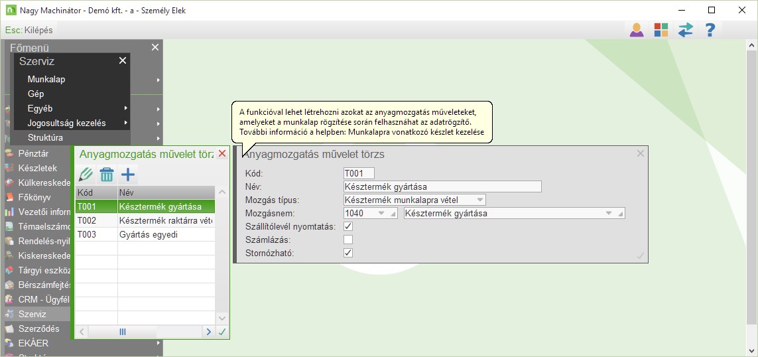Select Egyéb in the Szerviz menu
Screen dimensions: 758x357
[x=40, y=108]
